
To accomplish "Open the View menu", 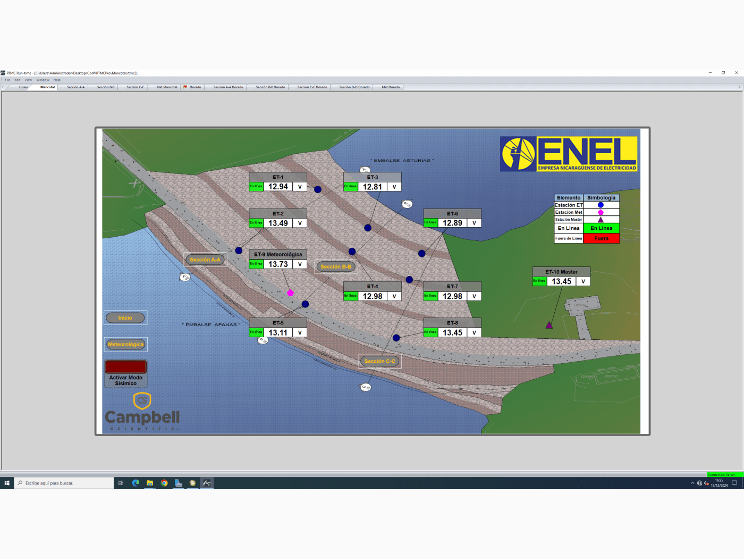I will (28, 80).
